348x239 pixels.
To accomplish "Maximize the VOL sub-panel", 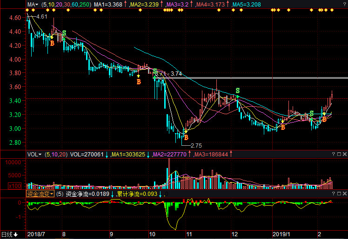I will click(x=339, y=154).
